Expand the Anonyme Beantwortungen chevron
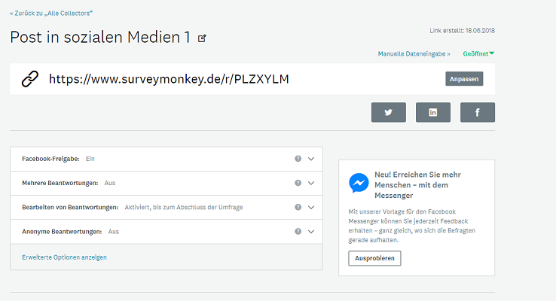The image size is (556, 301). click(311, 232)
